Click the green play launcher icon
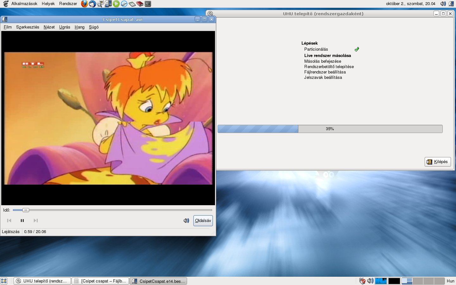 116,4
